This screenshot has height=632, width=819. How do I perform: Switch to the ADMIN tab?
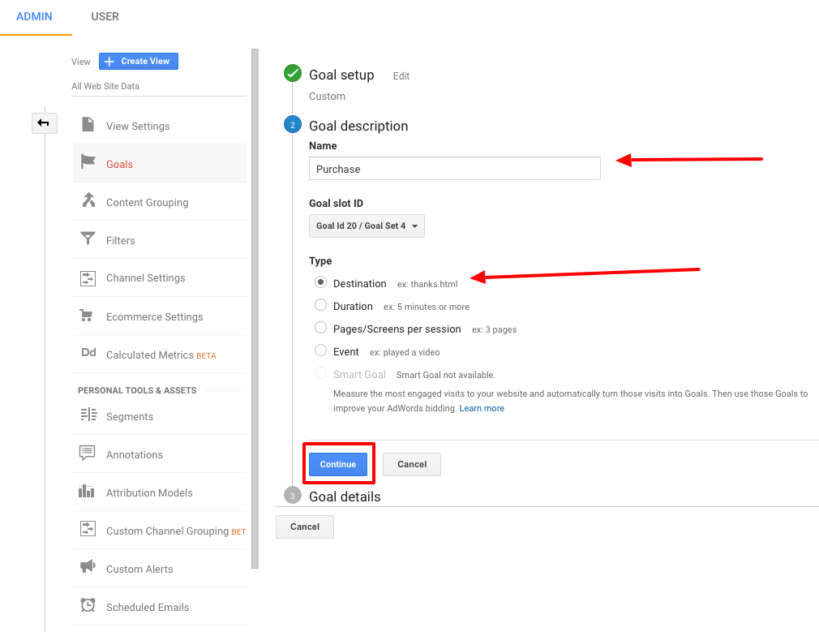pyautogui.click(x=35, y=17)
